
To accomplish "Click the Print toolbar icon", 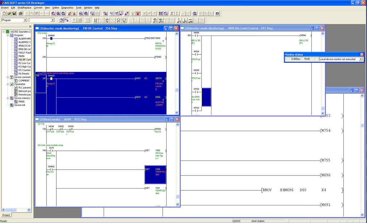I will pos(20,13).
